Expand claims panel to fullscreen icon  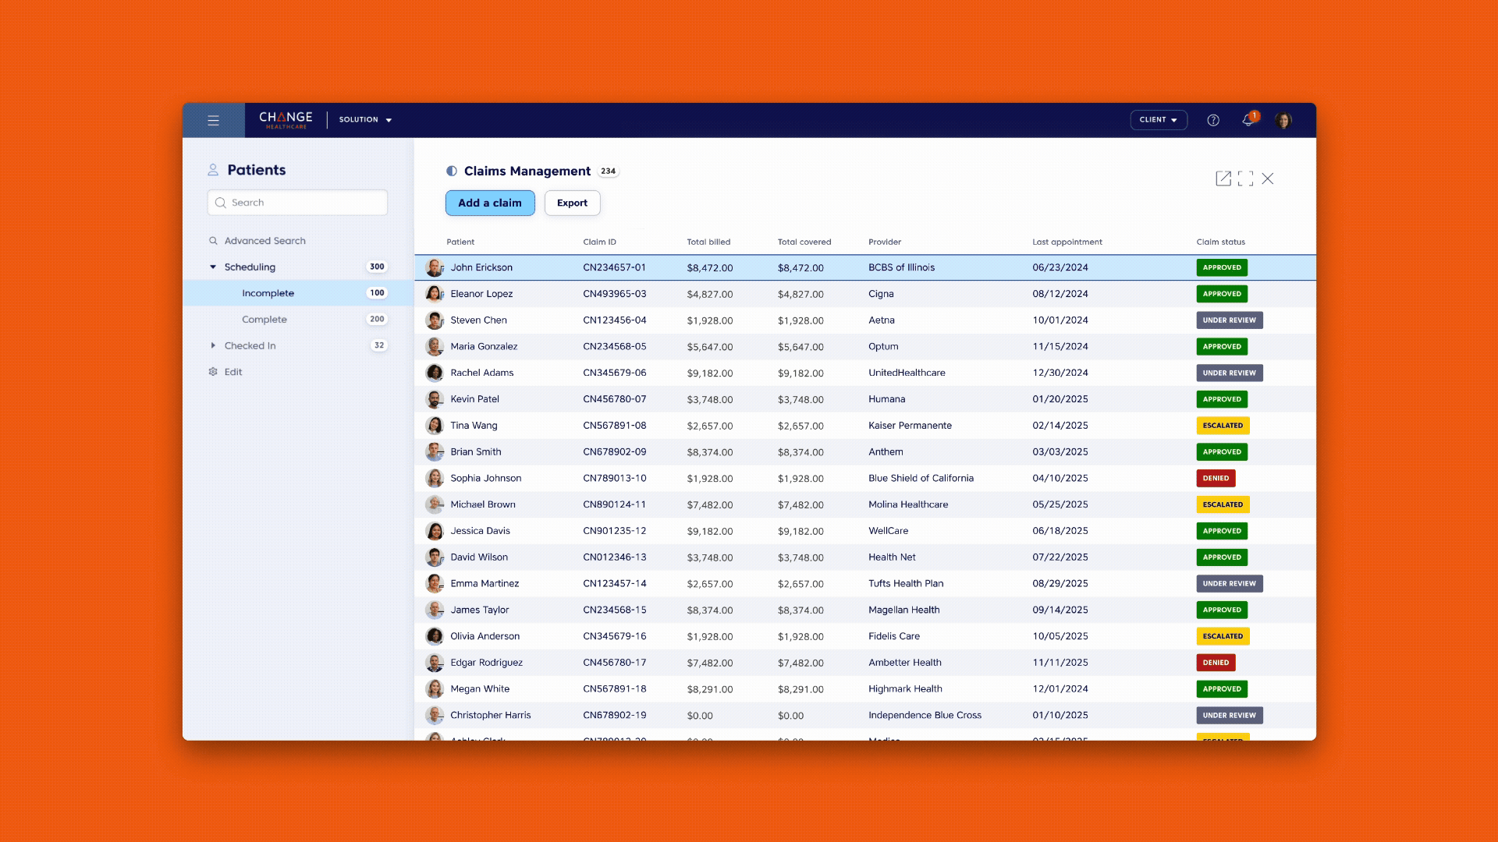(x=1246, y=179)
